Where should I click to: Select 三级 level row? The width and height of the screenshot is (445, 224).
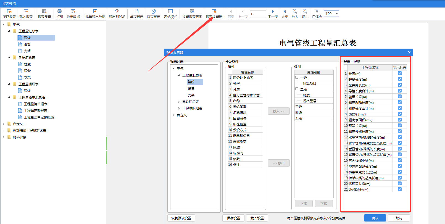coord(314,107)
